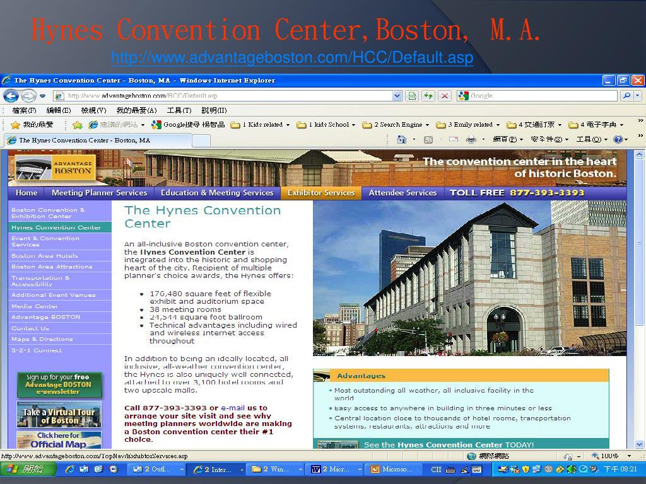Image resolution: width=646 pixels, height=484 pixels.
Task: Expand the 1 Kids related favorites folder
Action: pyautogui.click(x=260, y=125)
